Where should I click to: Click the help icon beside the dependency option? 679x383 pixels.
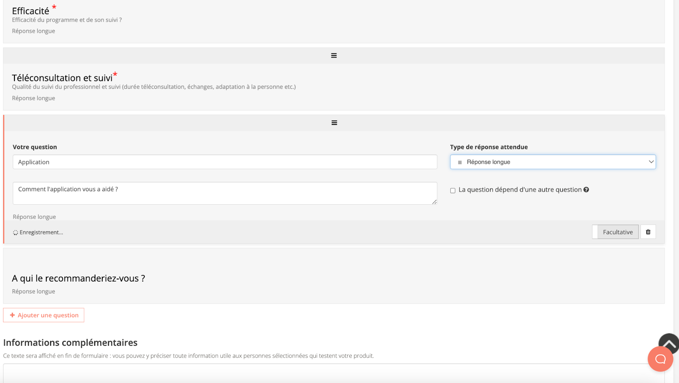tap(586, 190)
